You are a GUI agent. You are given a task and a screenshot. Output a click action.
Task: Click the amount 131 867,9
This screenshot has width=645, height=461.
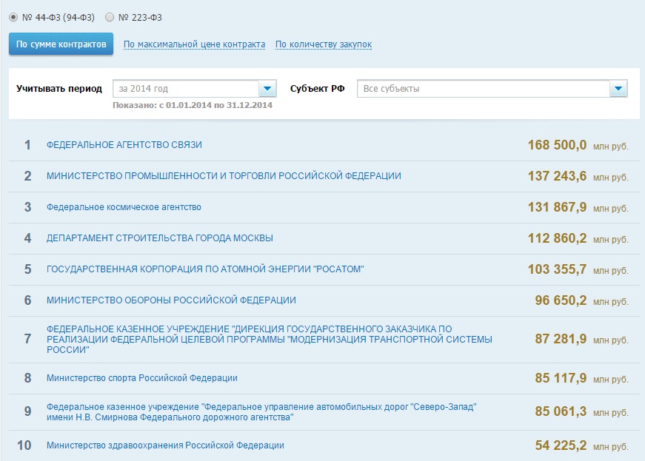click(558, 207)
